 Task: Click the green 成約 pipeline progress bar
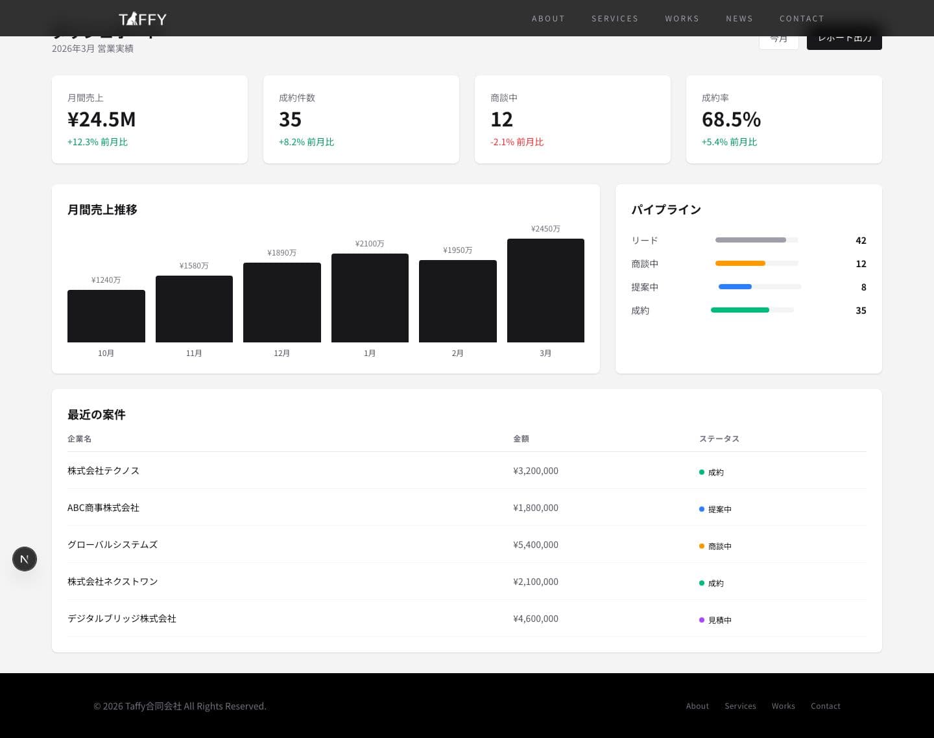[x=740, y=310]
